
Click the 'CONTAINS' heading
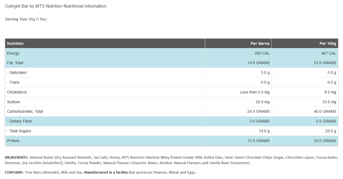click(14, 172)
